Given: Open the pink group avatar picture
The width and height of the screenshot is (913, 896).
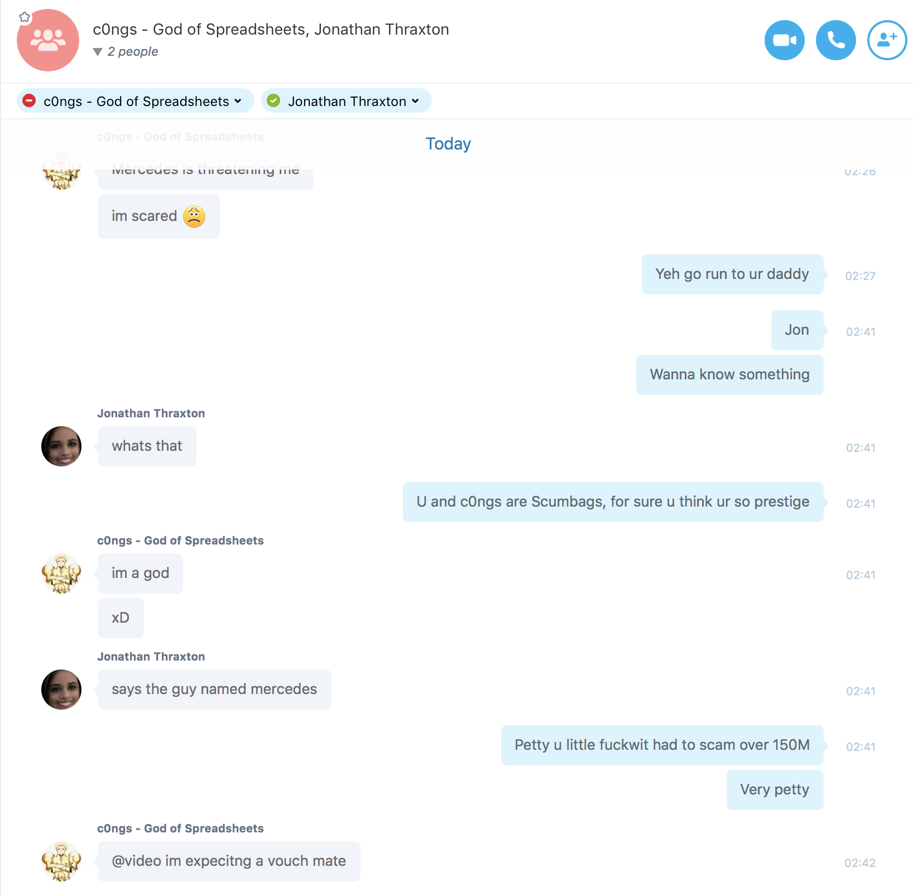Looking at the screenshot, I should point(48,40).
